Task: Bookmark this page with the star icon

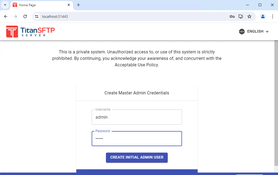Action: coord(249,16)
